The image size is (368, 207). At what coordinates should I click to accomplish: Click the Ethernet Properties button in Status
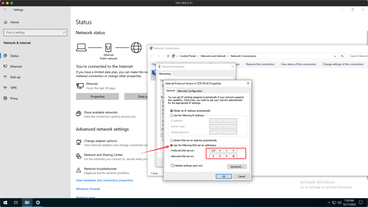click(x=97, y=97)
